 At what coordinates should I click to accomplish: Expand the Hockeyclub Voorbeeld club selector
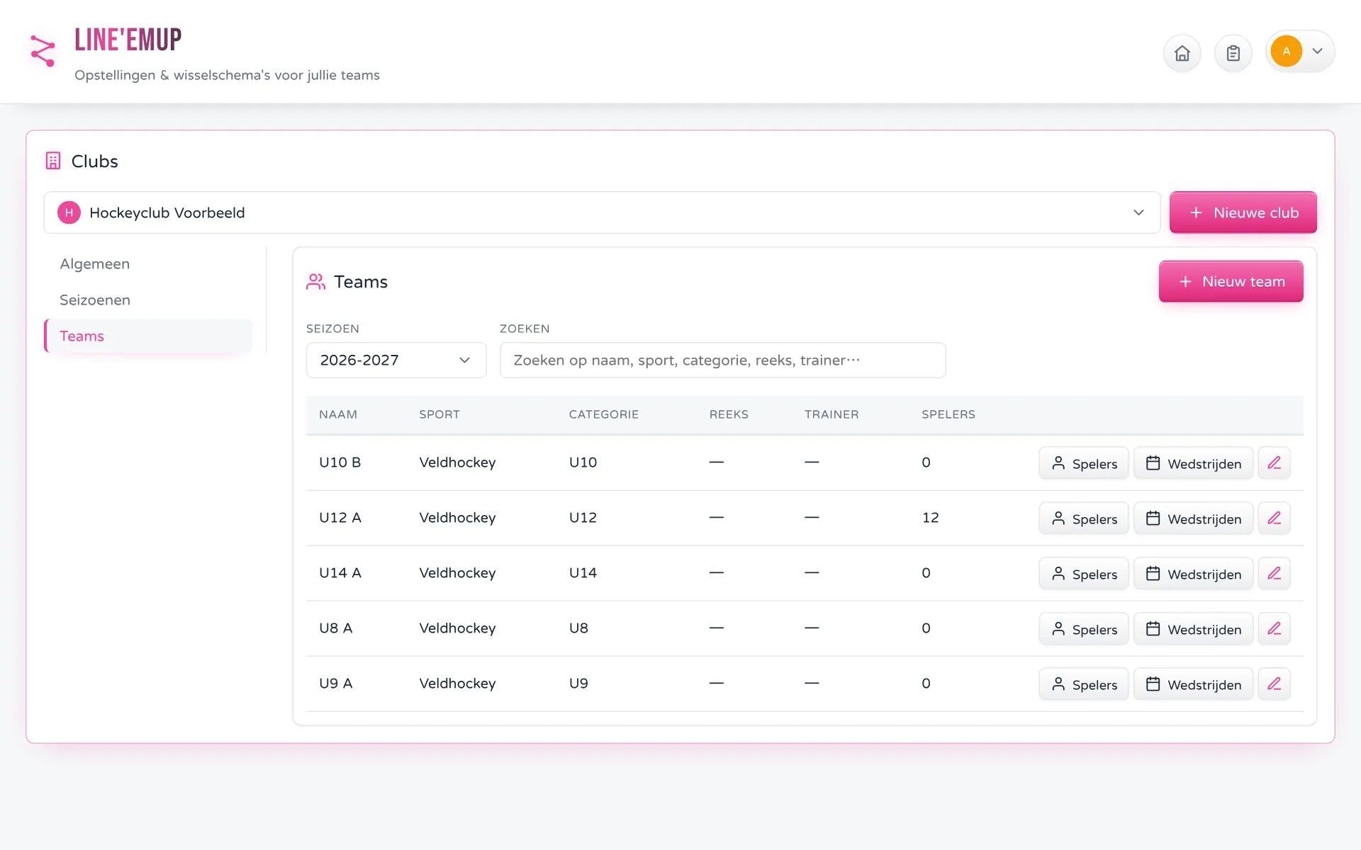602,212
